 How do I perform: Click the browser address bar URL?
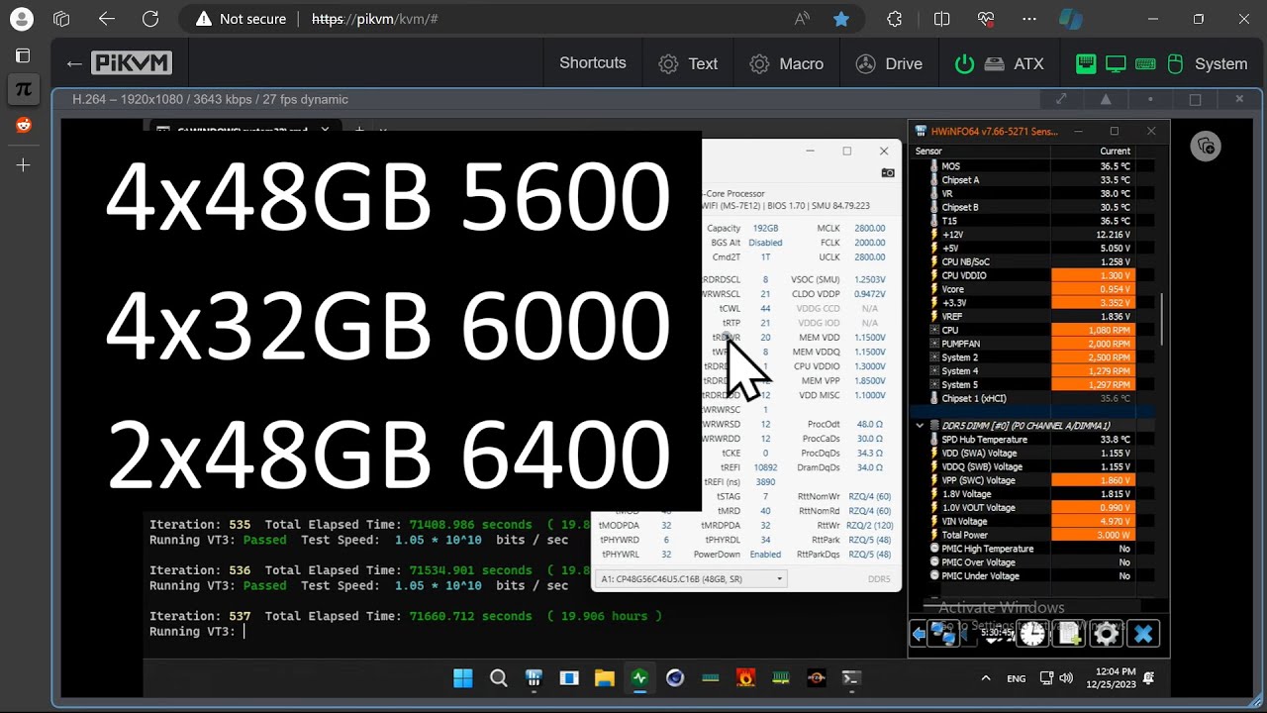[x=375, y=19]
